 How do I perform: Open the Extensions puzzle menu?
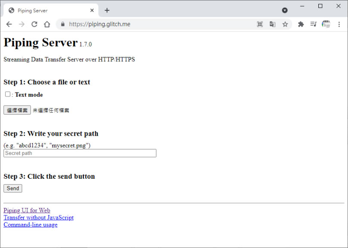coord(301,24)
